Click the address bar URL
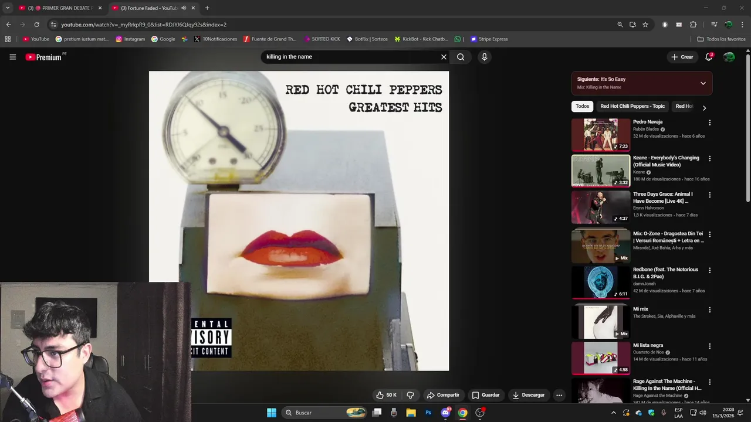751x422 pixels. point(144,25)
